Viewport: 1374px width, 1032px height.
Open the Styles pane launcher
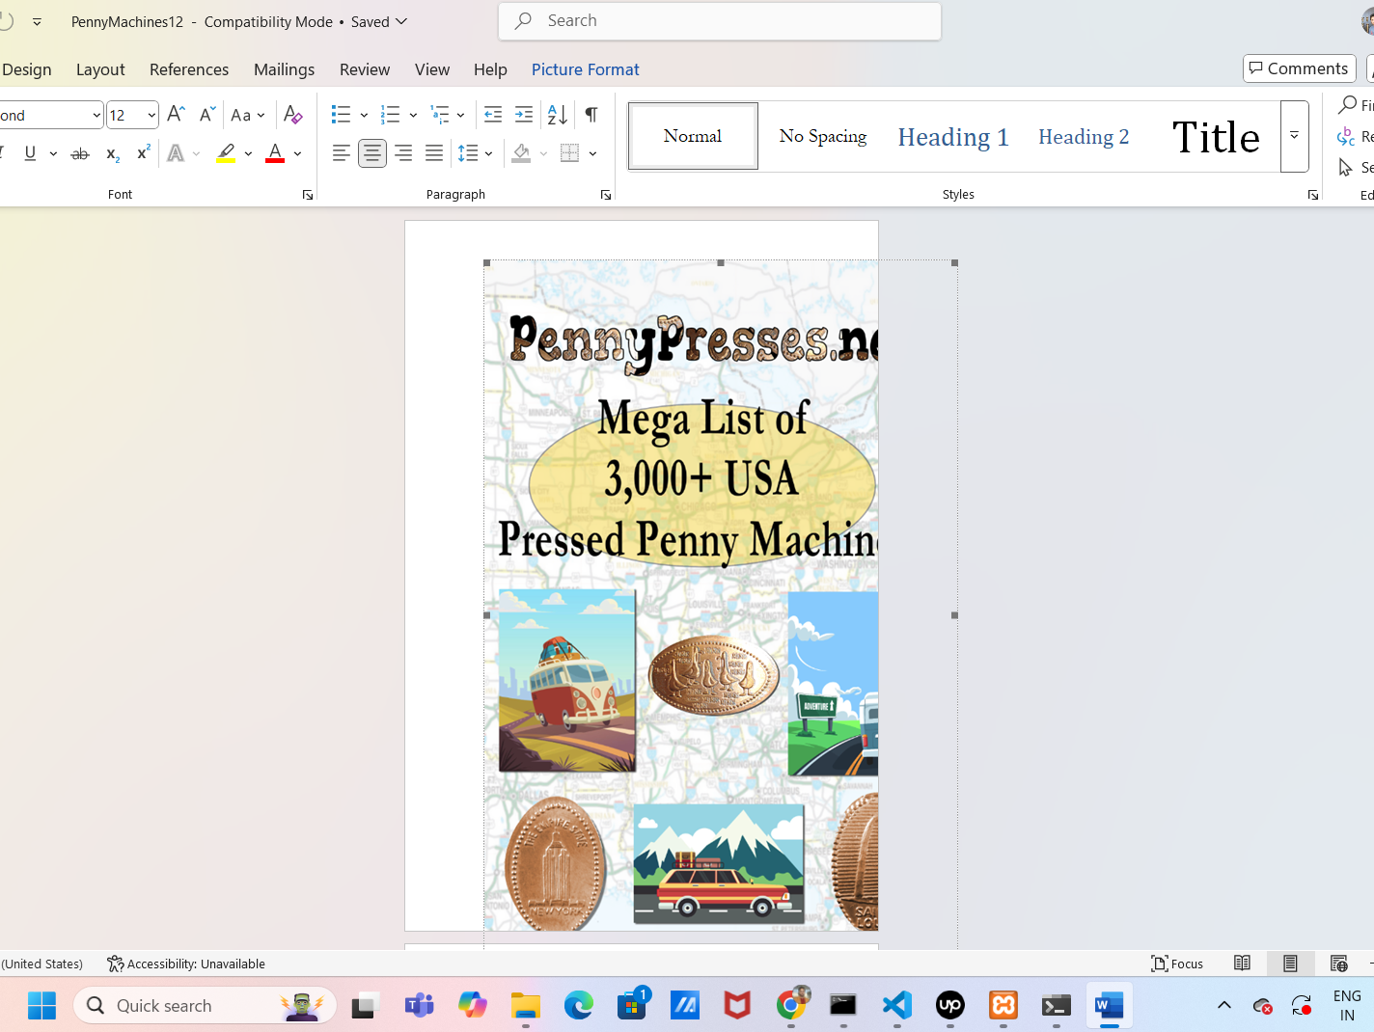(x=1313, y=195)
